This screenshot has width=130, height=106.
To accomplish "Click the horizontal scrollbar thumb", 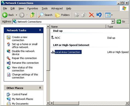I will 66,103.
